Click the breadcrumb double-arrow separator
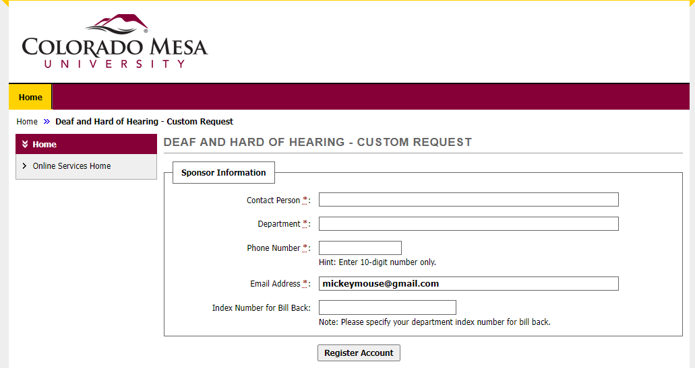The height and width of the screenshot is (368, 695). pos(47,122)
